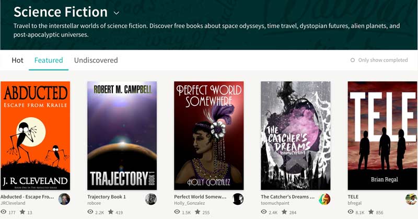This screenshot has height=219, width=418.
Task: Click the star votes icon beside 419
Action: [111, 212]
